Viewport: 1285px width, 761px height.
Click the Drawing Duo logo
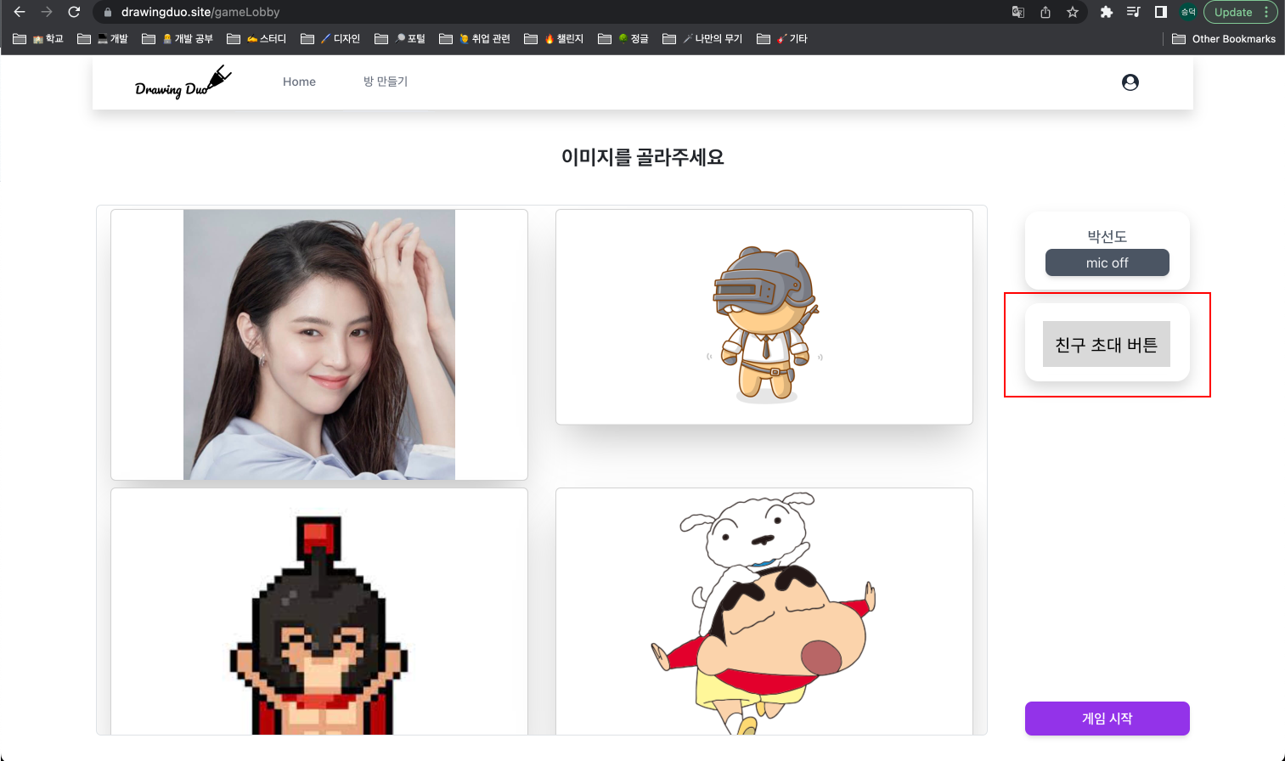[181, 81]
